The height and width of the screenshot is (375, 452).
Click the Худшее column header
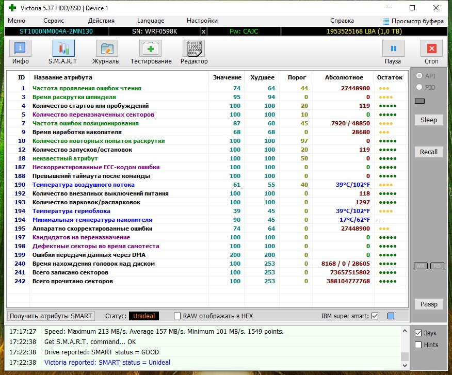pos(262,77)
